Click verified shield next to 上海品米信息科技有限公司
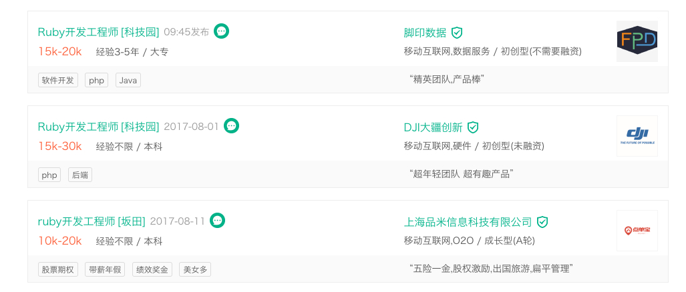 [542, 222]
